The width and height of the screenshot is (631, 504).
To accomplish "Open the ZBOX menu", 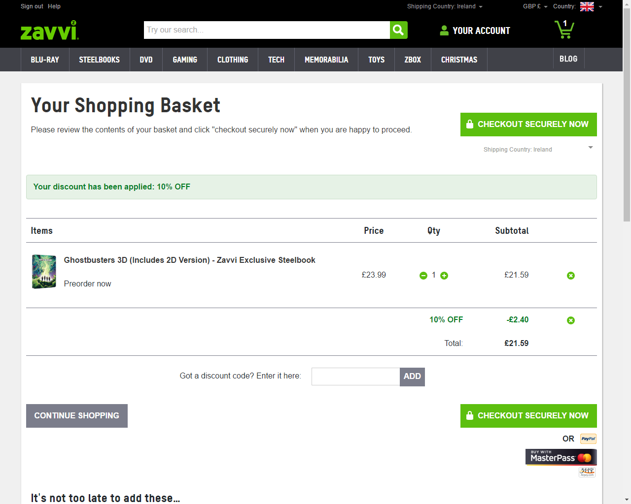I will pos(413,60).
